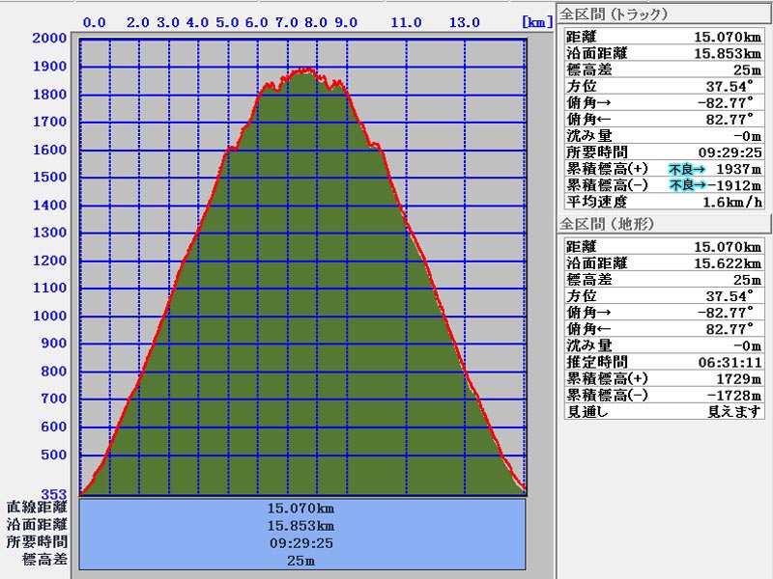The height and width of the screenshot is (579, 773).
Task: Click the 不良→ badge next to -1912m
Action: [x=686, y=185]
